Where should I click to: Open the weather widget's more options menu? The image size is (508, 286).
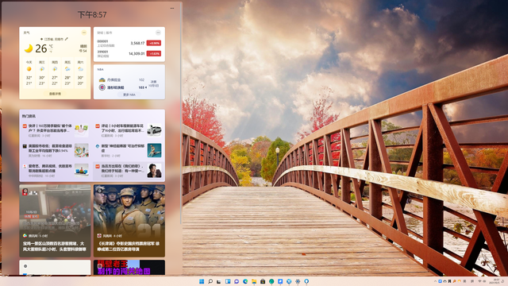pos(84,33)
